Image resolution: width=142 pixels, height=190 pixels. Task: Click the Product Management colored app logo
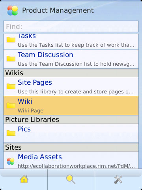coord(13,10)
